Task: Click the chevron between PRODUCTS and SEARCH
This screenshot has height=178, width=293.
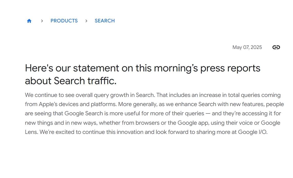Action: click(x=86, y=21)
